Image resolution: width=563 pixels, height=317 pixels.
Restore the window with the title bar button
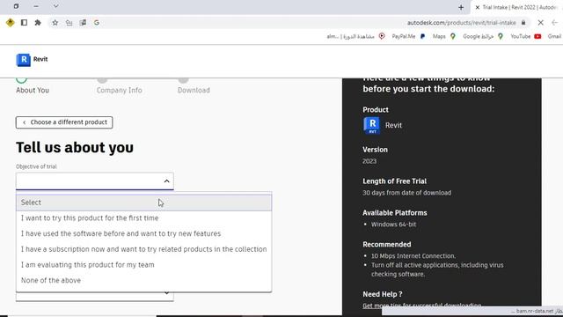(x=16, y=6)
